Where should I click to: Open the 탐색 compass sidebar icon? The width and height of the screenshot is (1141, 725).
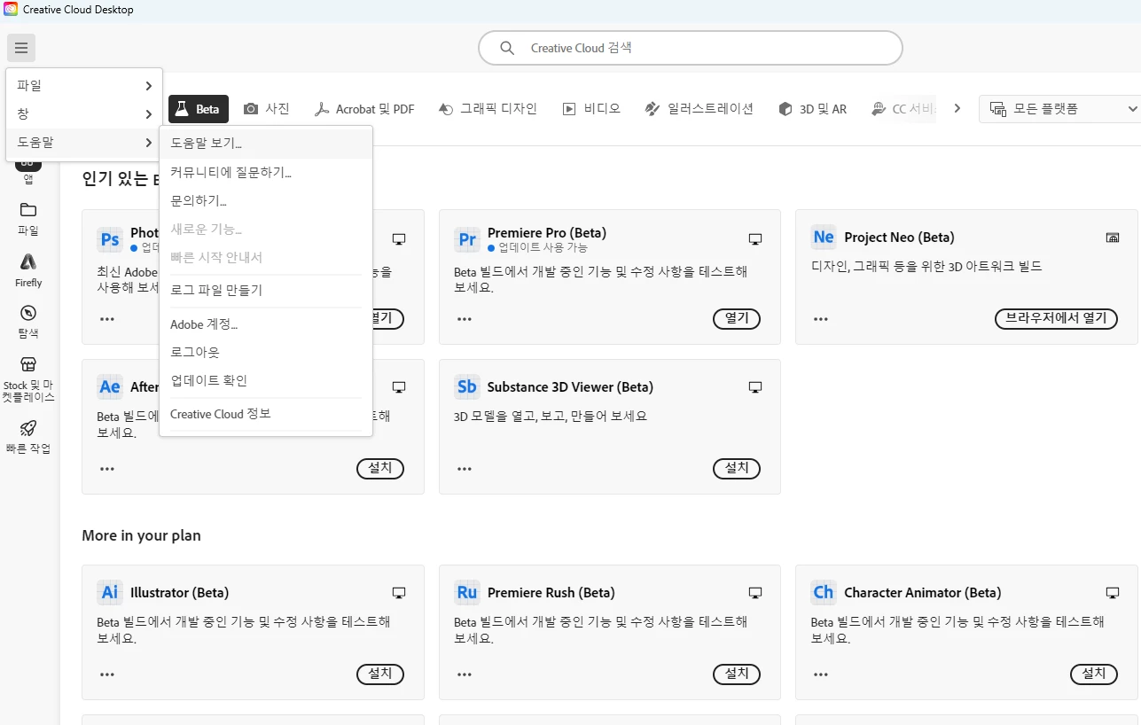tap(28, 313)
